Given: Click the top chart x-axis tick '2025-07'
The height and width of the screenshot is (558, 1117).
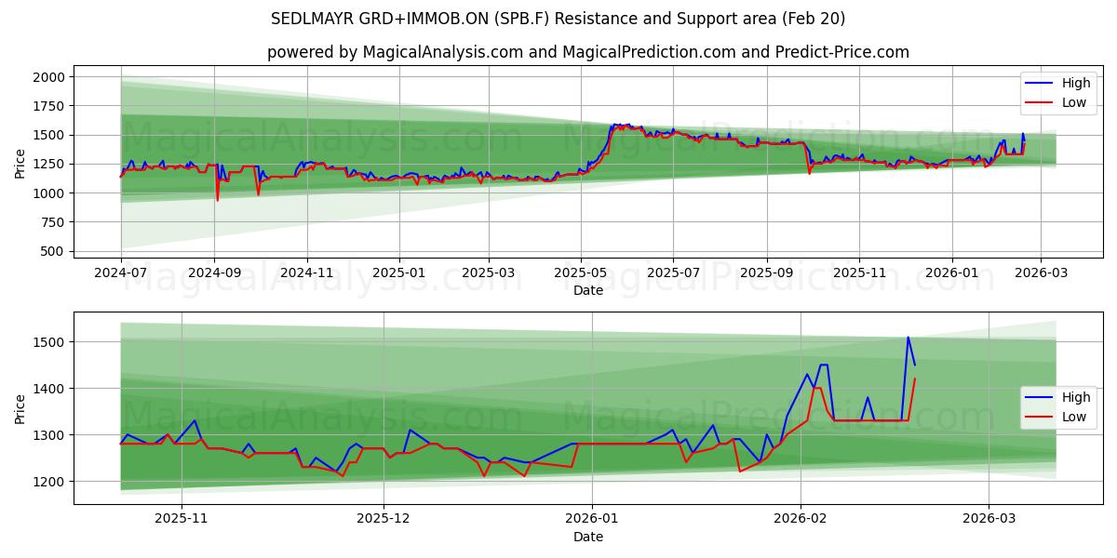Looking at the screenshot, I should coord(674,273).
